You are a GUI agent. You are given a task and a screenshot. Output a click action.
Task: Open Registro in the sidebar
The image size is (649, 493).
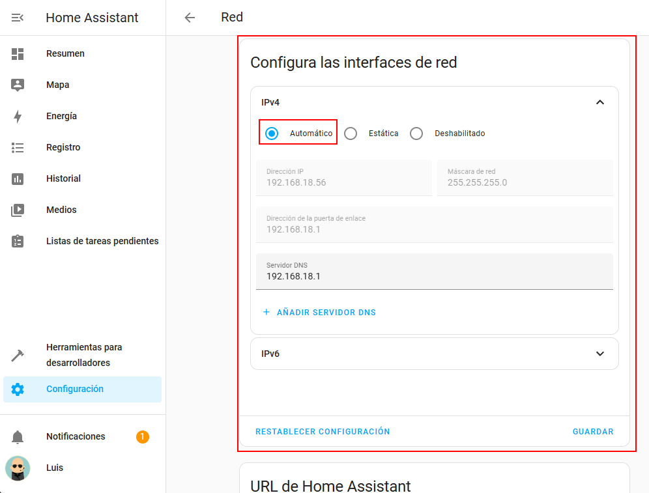pyautogui.click(x=63, y=147)
